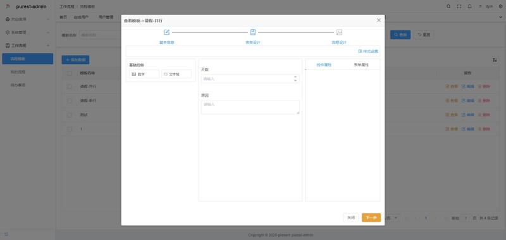The height and width of the screenshot is (240, 506).
Task: Click the 下一步 button
Action: 371,218
